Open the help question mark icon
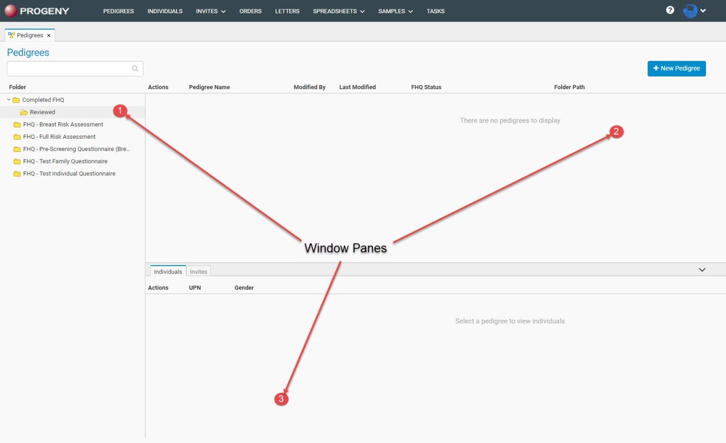 (x=670, y=9)
